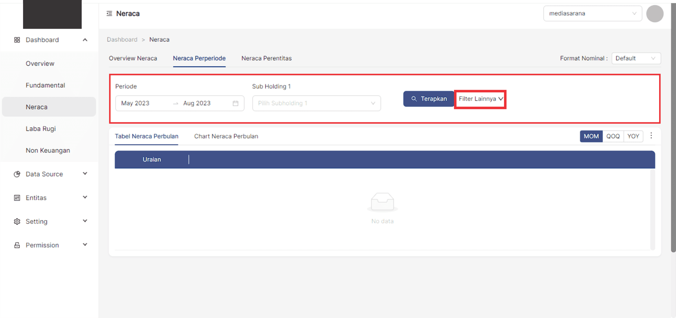Click the Setting gear icon
This screenshot has height=318, width=676.
[x=17, y=222]
